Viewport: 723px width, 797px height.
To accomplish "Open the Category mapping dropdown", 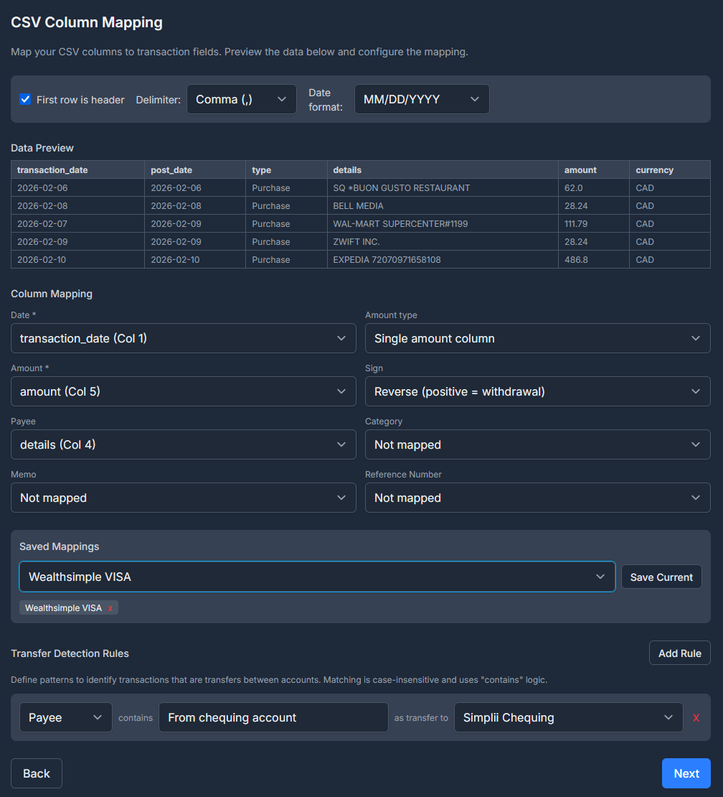I will (x=538, y=444).
